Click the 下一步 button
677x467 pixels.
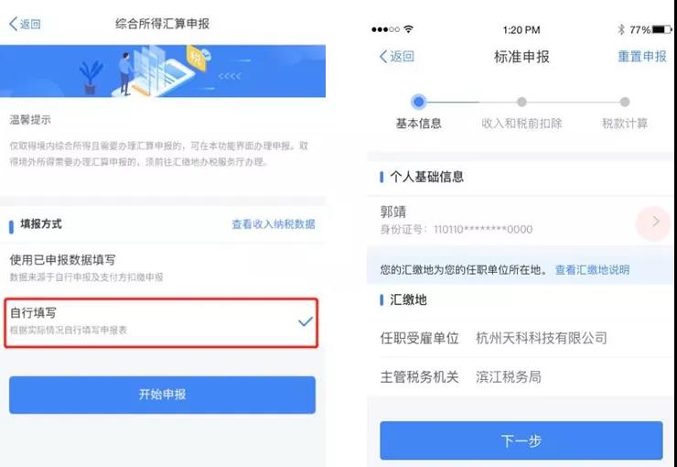[x=521, y=440]
